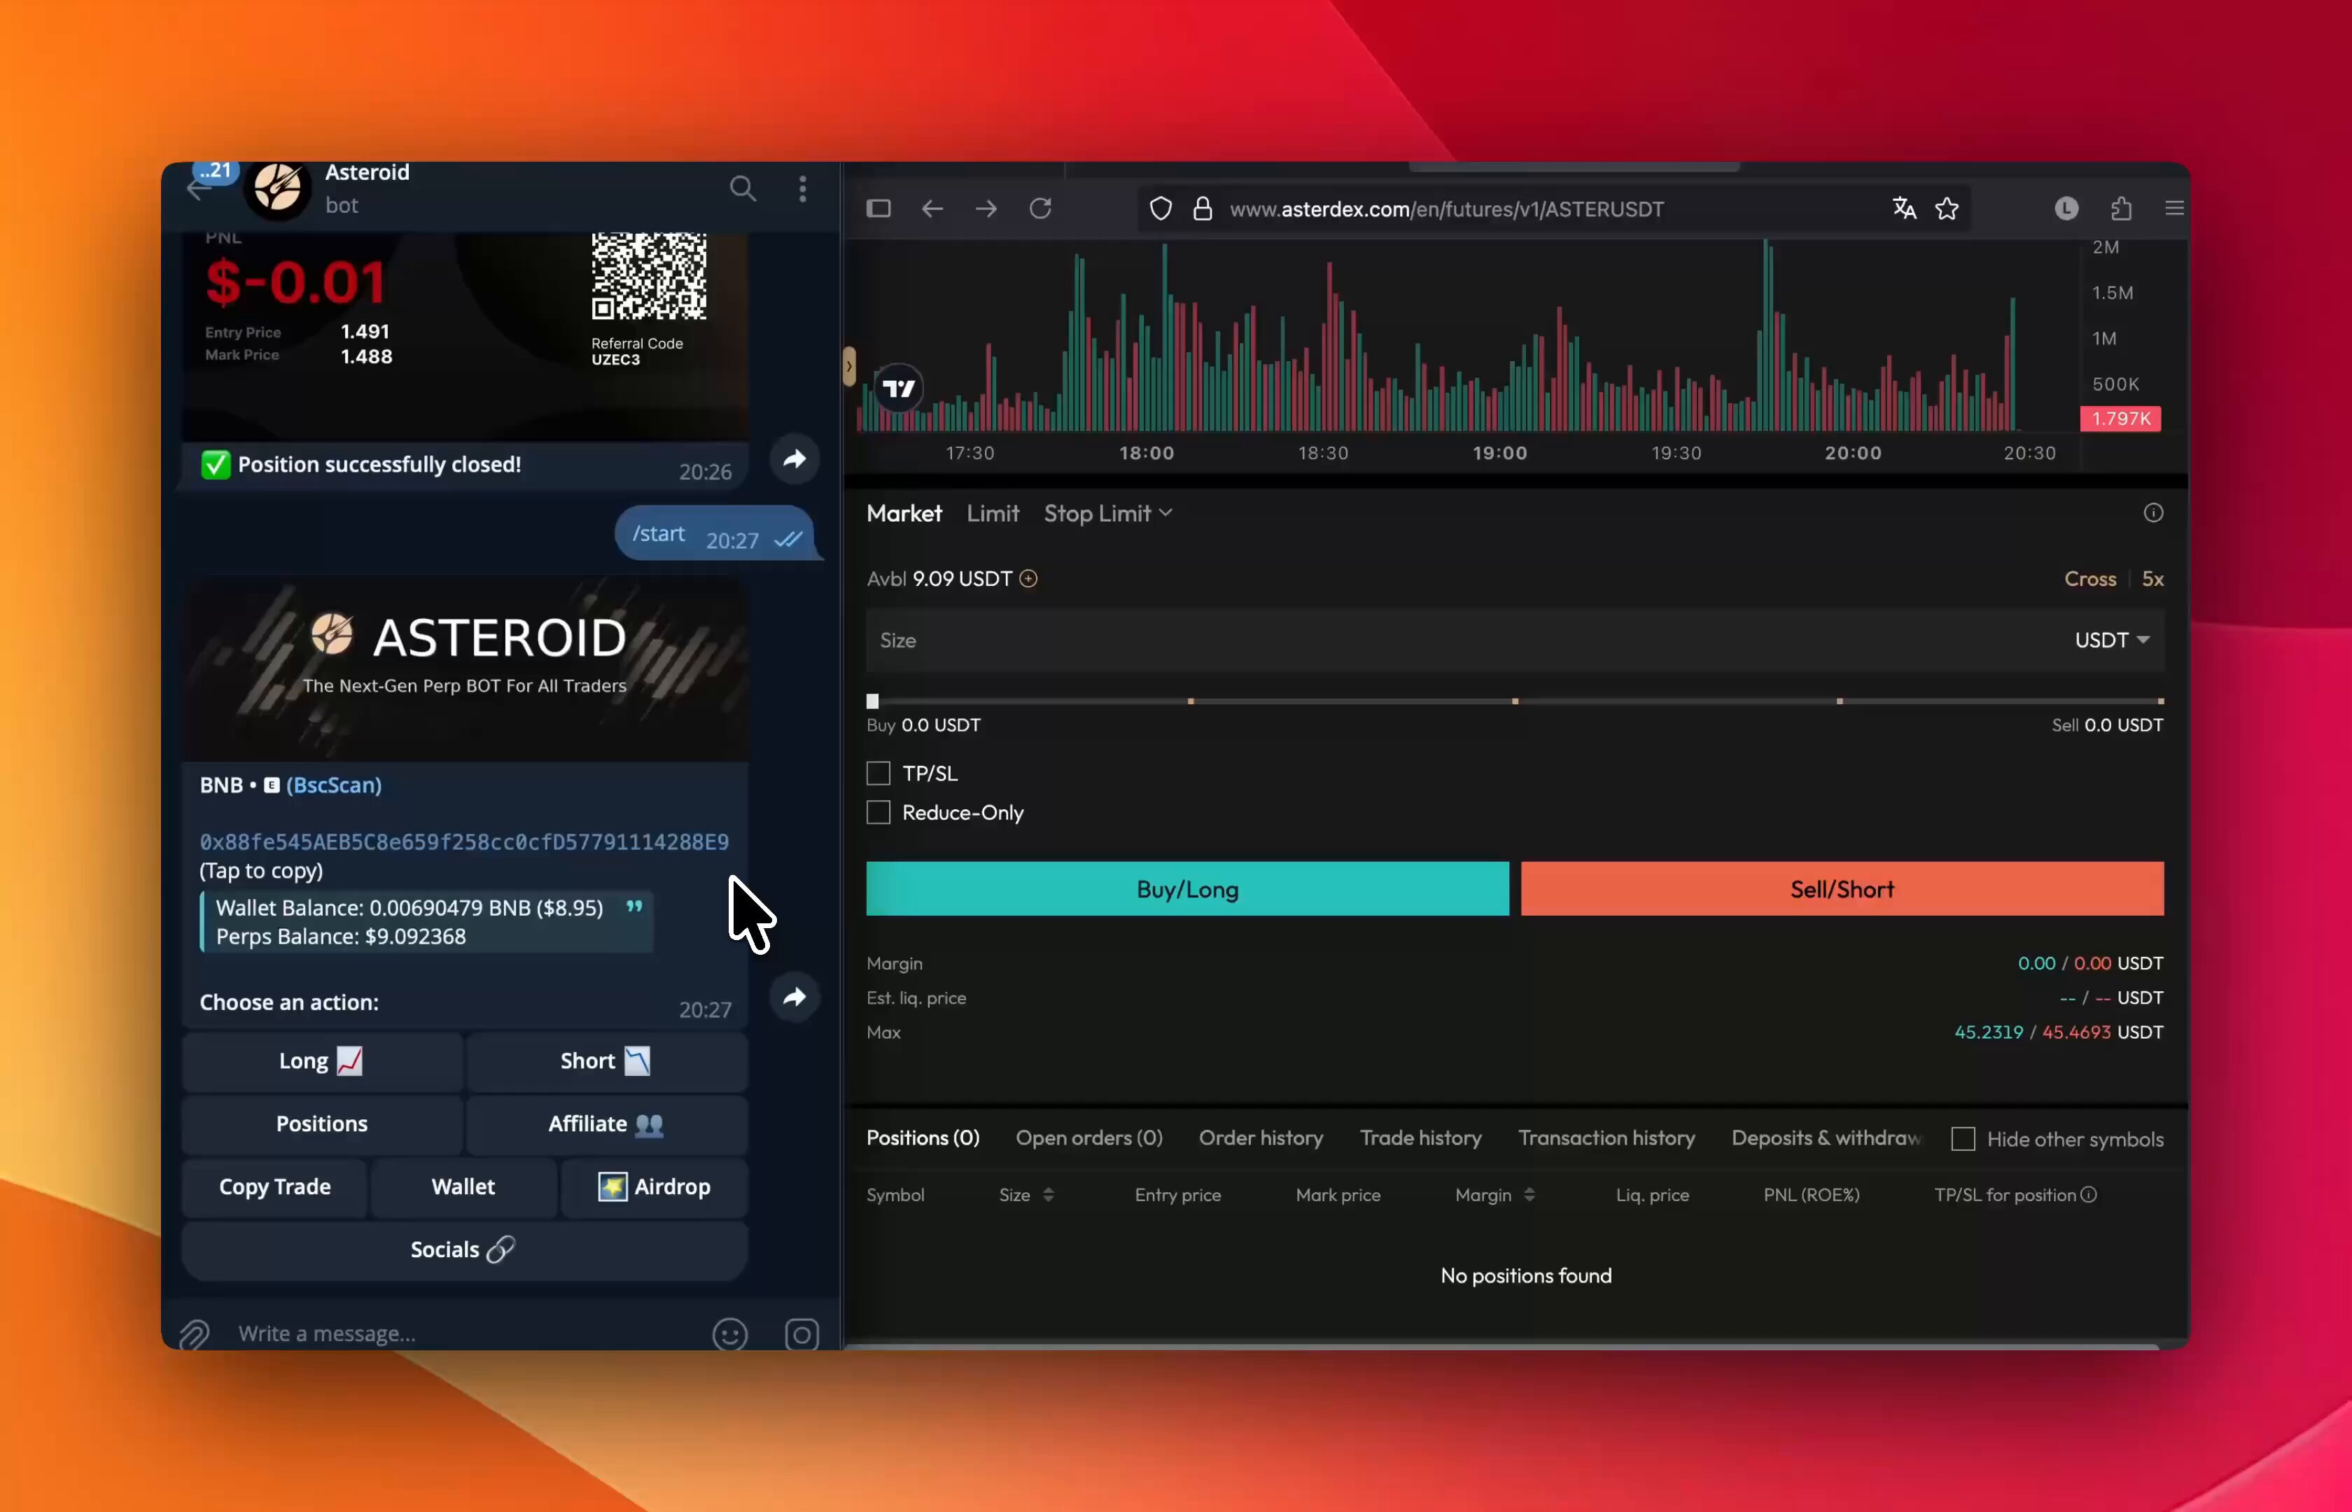Viewport: 2352px width, 1512px height.
Task: Open the Stop Limit dropdown
Action: (x=1106, y=514)
